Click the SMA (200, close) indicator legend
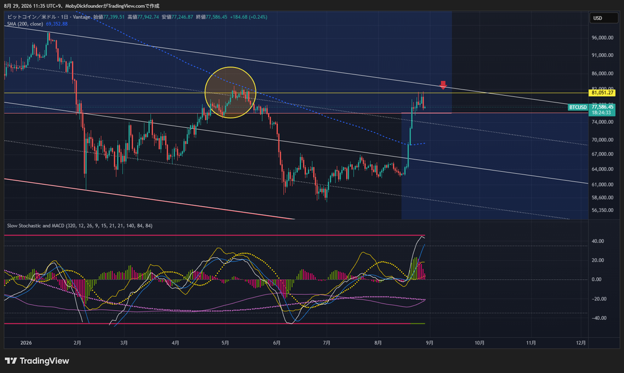 pyautogui.click(x=25, y=24)
